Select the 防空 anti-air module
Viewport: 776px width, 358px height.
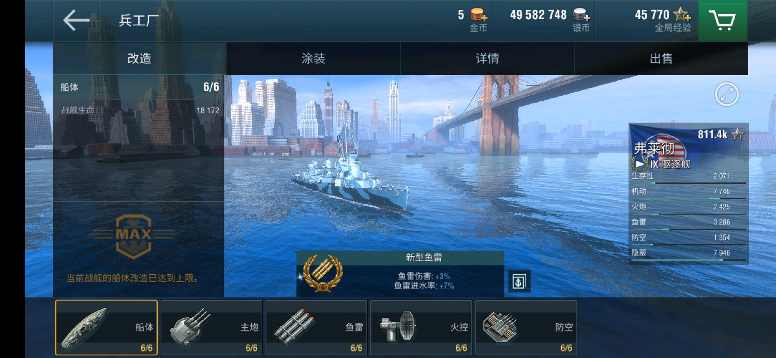click(526, 327)
